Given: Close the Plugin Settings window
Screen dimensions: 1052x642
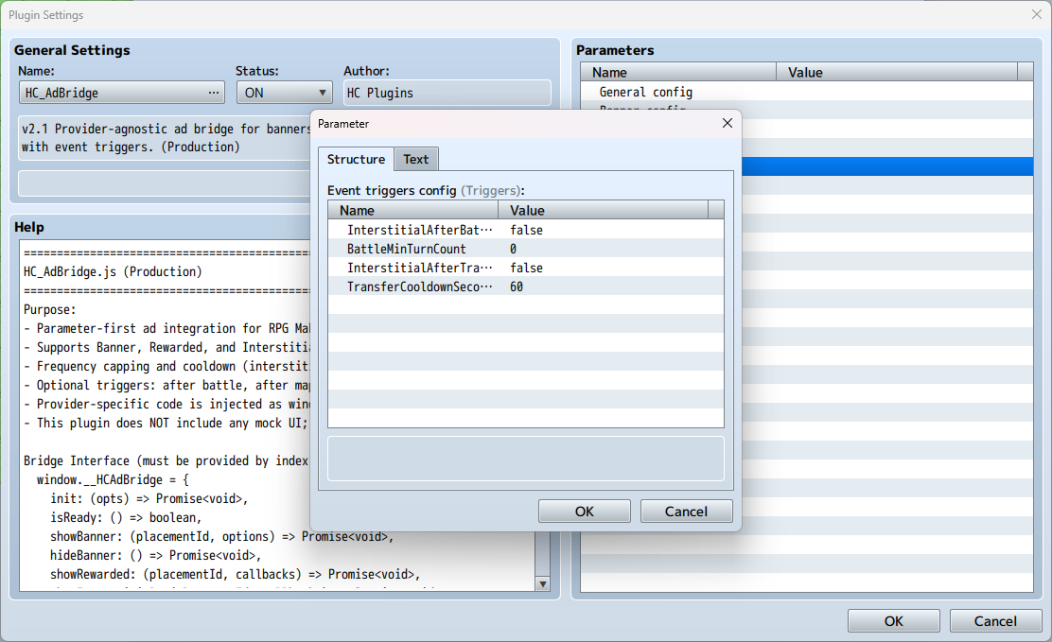Looking at the screenshot, I should [1036, 14].
